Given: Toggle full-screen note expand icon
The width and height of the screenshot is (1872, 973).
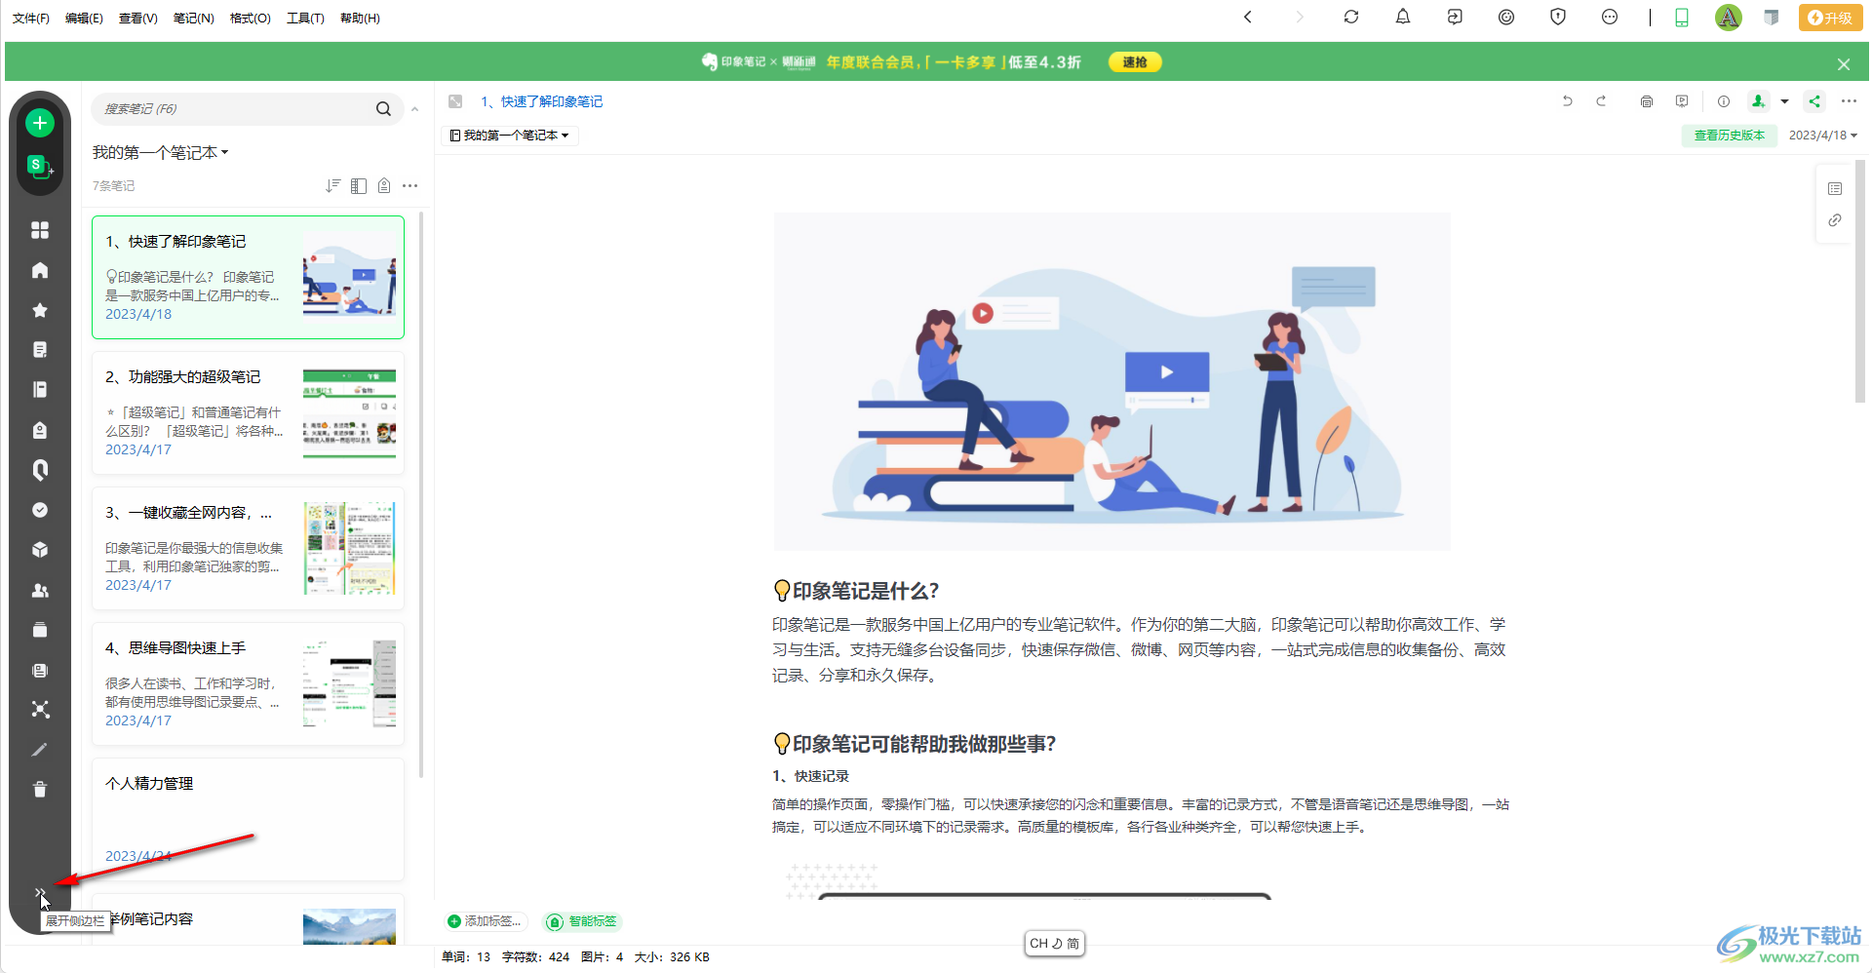Looking at the screenshot, I should pyautogui.click(x=455, y=101).
